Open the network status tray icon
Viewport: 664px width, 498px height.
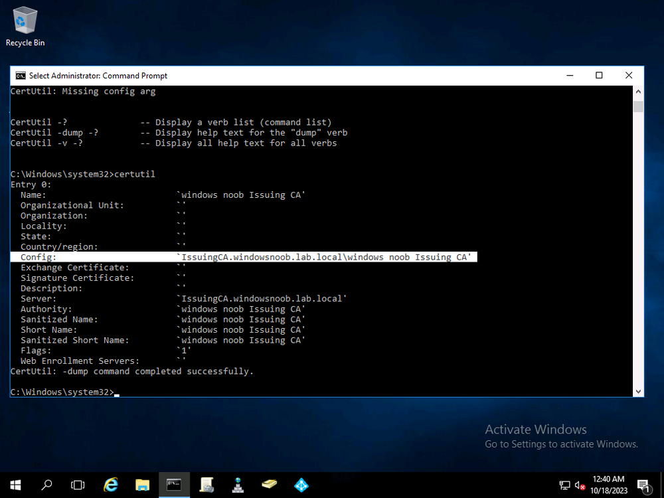564,485
